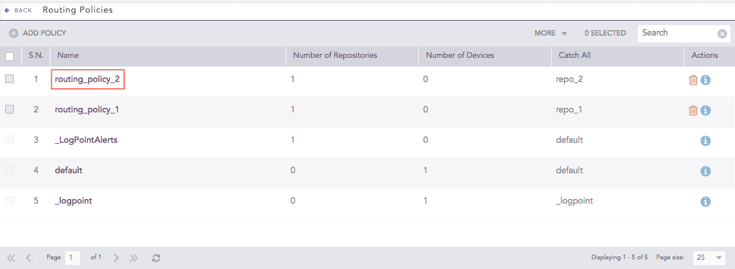Refresh the routing policies list
This screenshot has height=269, width=735.
pyautogui.click(x=156, y=258)
